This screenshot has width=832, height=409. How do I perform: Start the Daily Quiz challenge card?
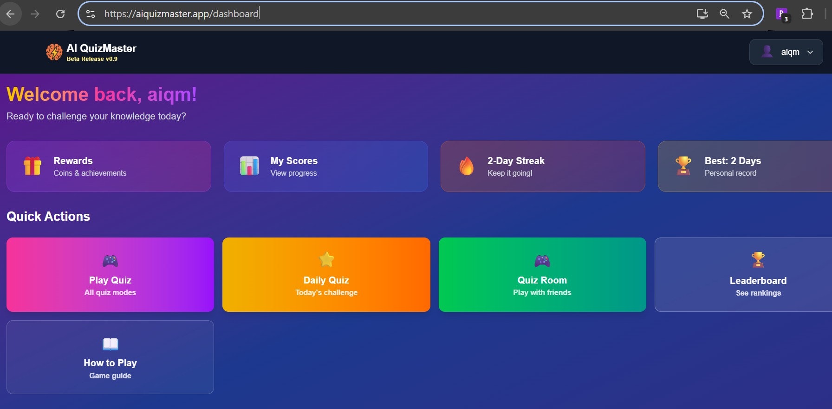326,275
